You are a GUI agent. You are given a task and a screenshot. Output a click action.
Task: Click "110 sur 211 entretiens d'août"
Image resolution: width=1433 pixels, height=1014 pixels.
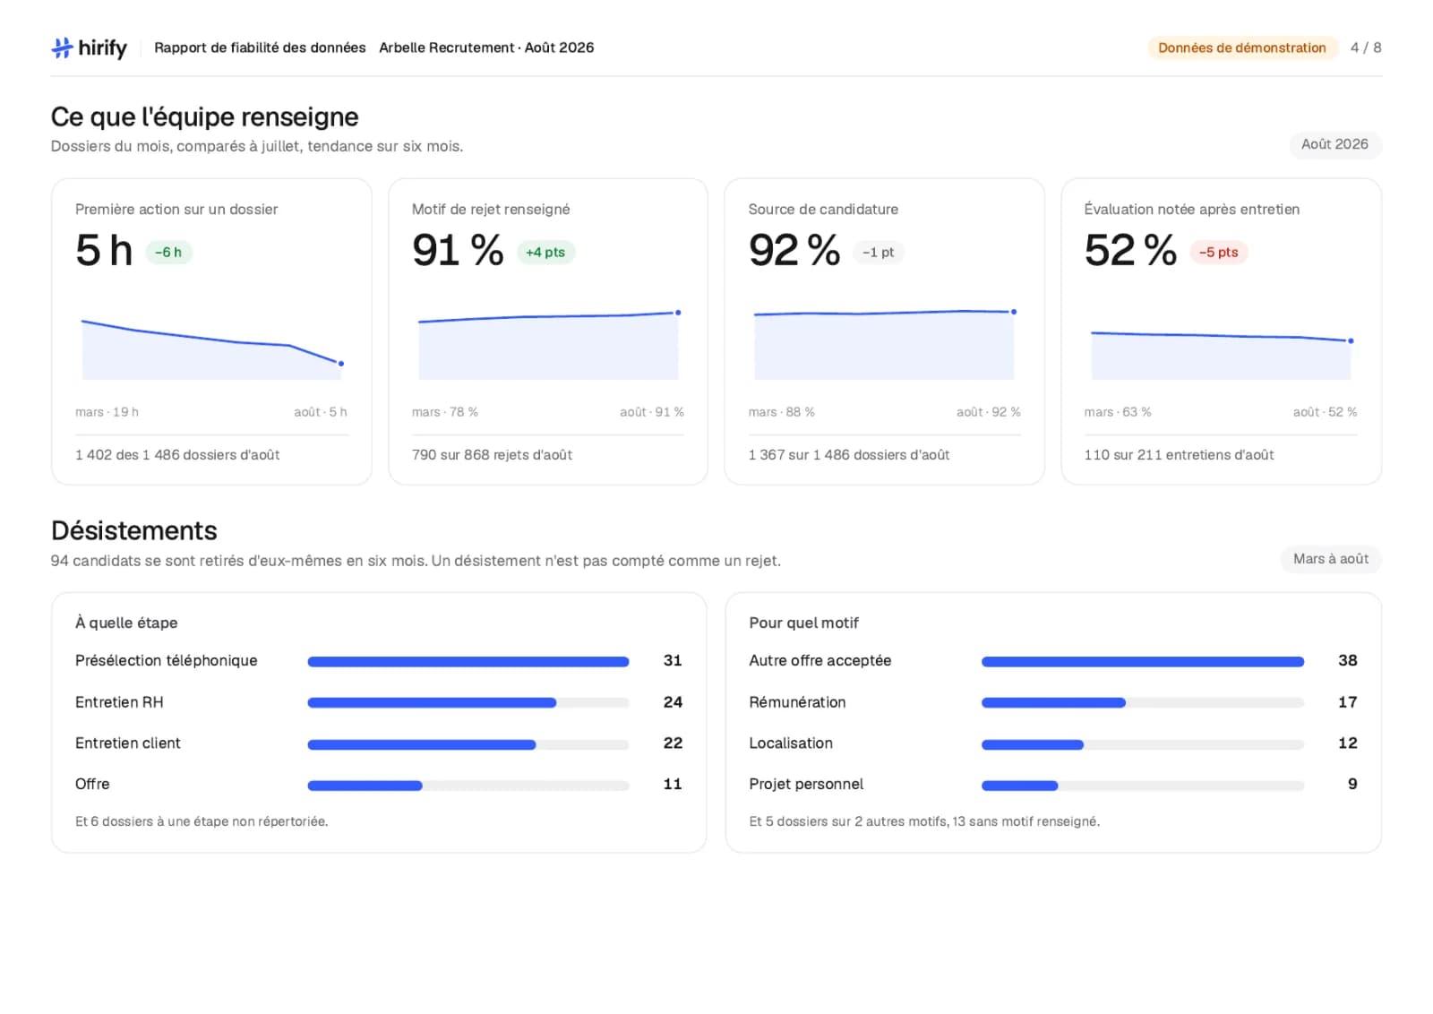point(1179,455)
